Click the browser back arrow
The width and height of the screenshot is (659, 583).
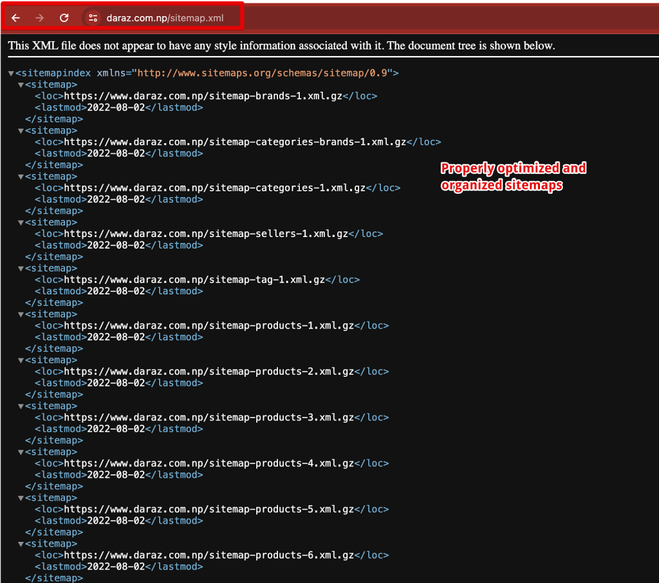click(x=16, y=18)
